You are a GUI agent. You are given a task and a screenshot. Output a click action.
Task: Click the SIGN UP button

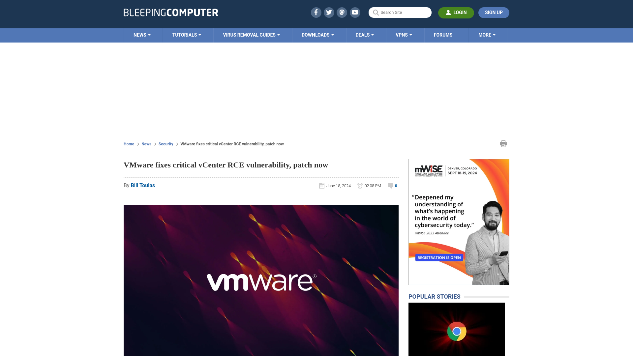point(494,12)
